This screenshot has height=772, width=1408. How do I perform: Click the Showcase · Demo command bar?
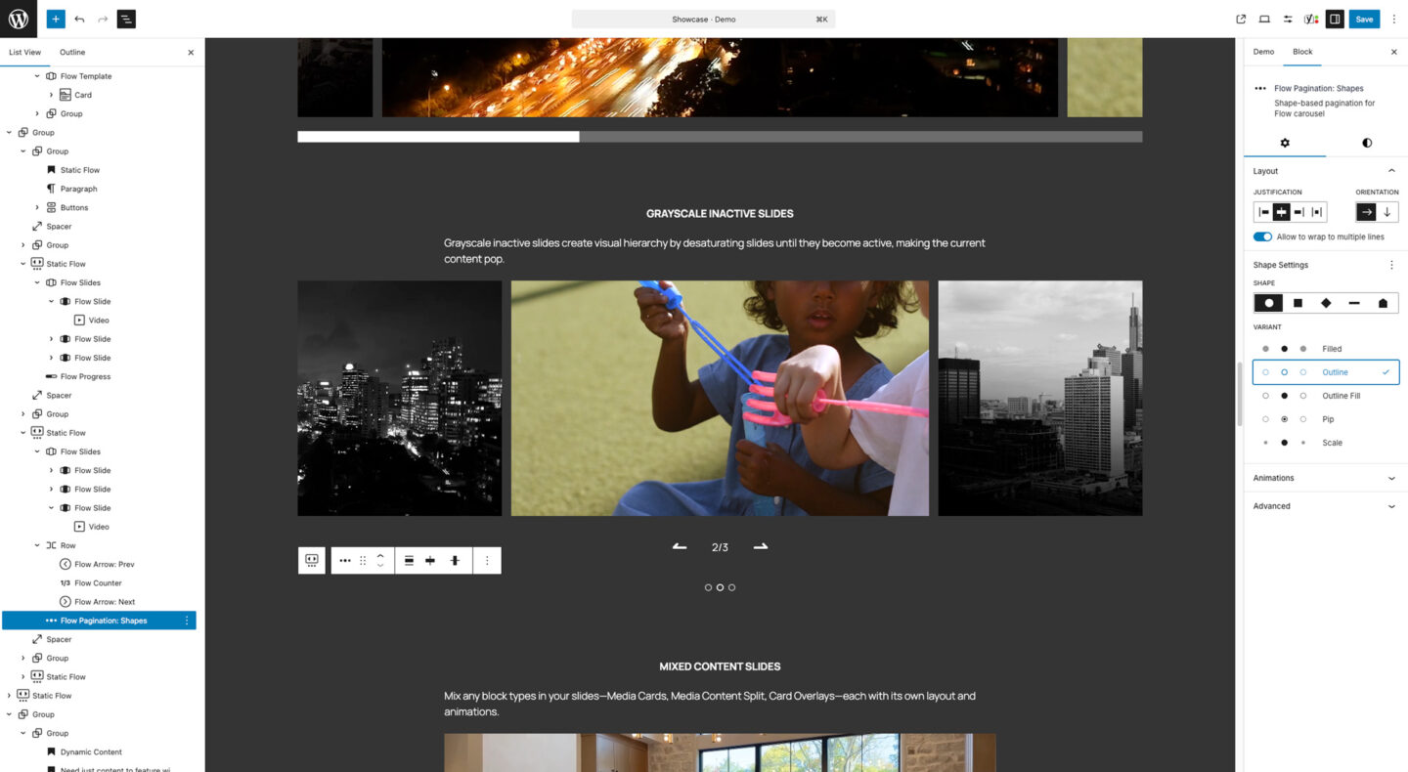point(703,19)
